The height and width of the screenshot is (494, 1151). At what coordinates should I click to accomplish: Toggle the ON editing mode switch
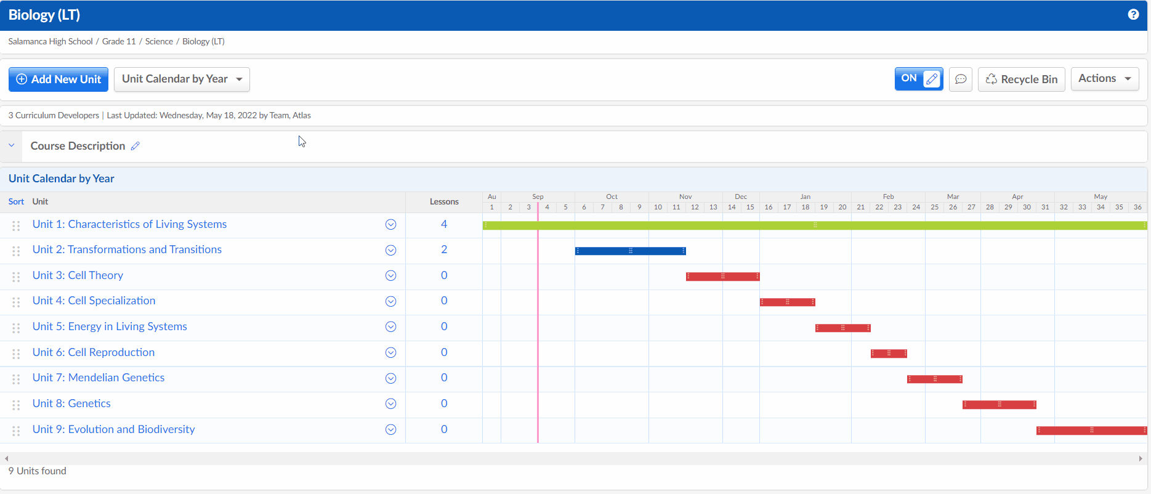[x=918, y=79]
